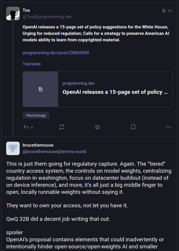179x251 pixels.
Task: Open brucethemoose's elephant avatar
Action: pos(13,149)
